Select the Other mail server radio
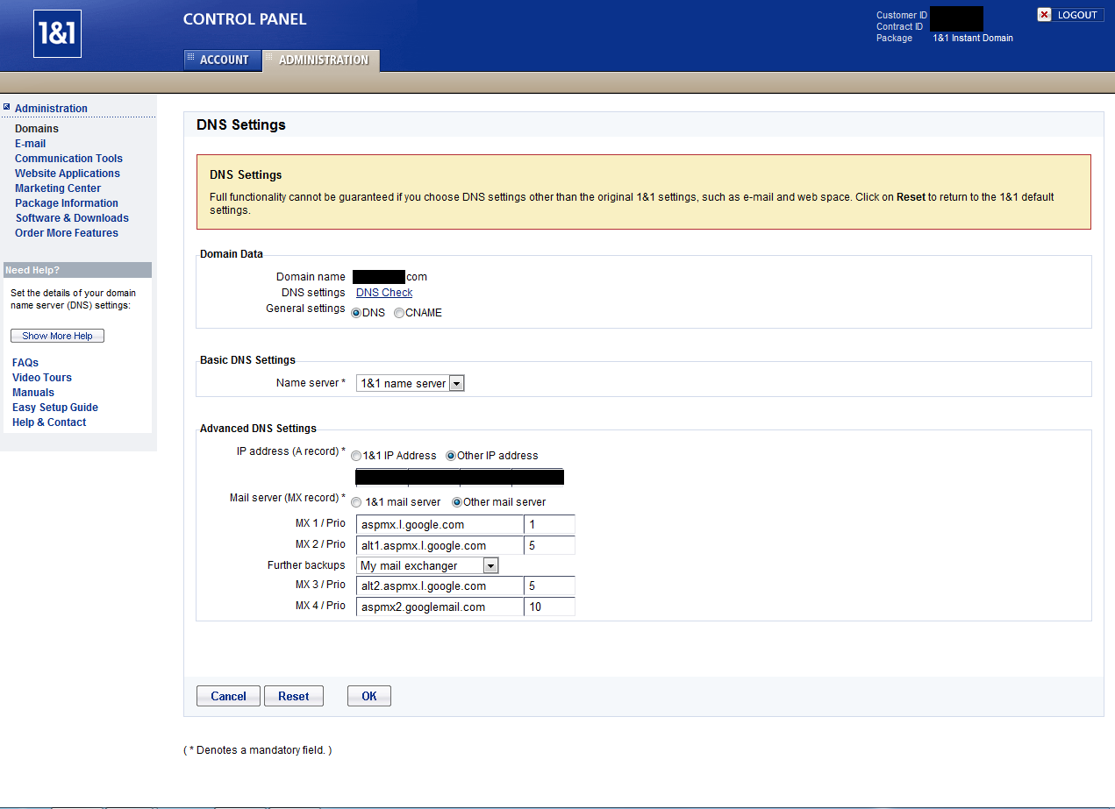Viewport: 1115px width, 809px height. [x=457, y=502]
